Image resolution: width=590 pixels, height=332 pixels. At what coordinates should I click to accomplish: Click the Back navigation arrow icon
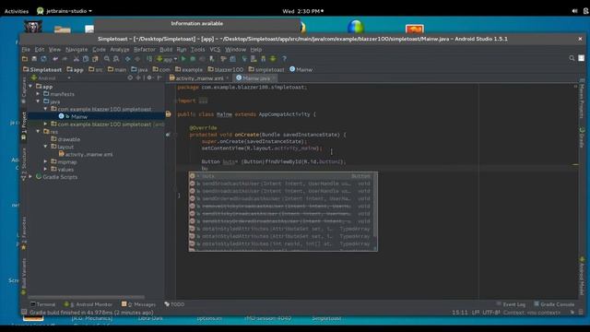tap(128, 59)
